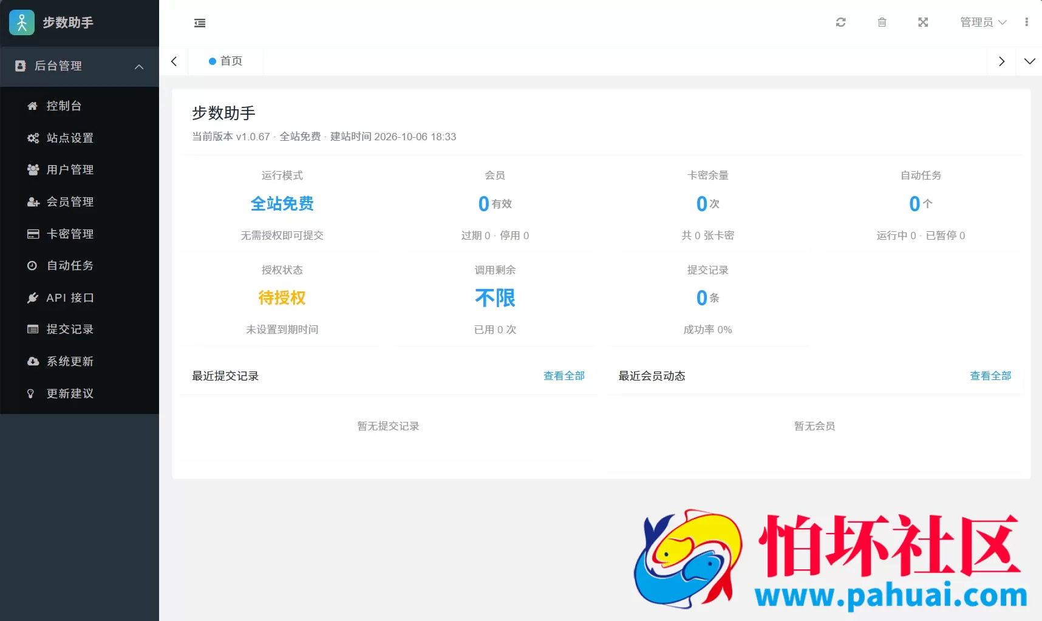This screenshot has width=1042, height=621.
Task: Toggle fullscreen with the expand icon
Action: coord(923,22)
